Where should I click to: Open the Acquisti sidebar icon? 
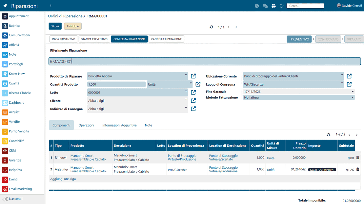[x=5, y=112]
